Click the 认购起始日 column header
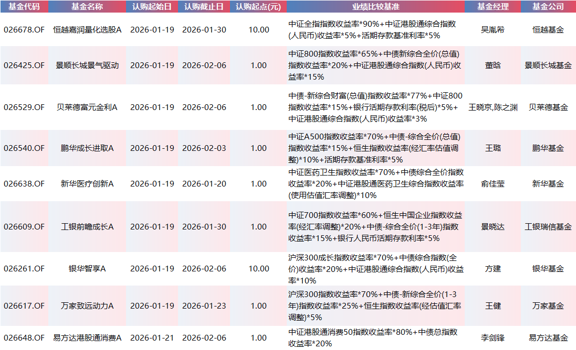 click(150, 7)
